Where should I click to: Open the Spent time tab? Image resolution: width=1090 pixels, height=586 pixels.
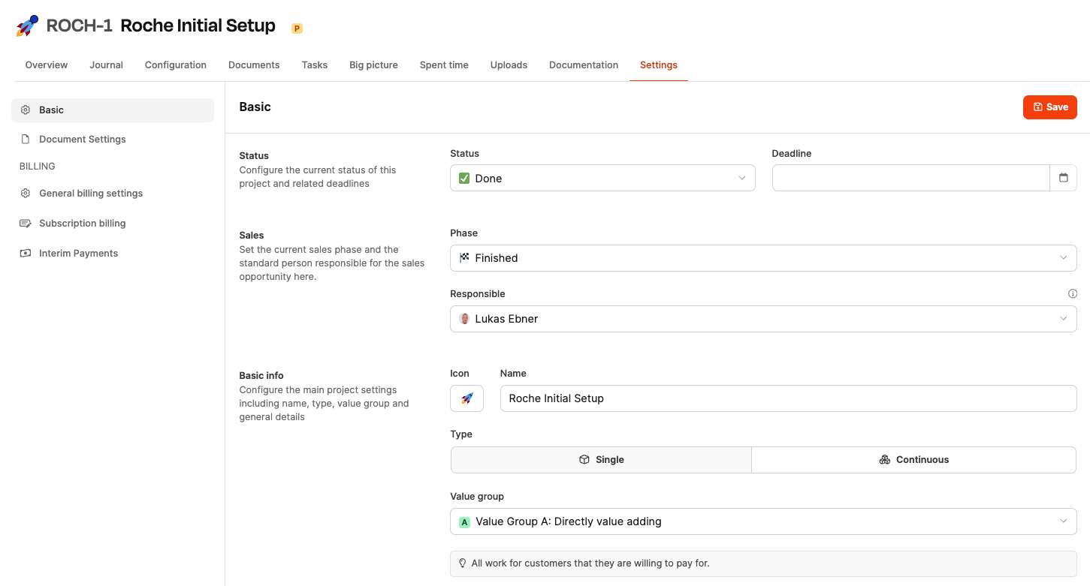click(x=444, y=65)
